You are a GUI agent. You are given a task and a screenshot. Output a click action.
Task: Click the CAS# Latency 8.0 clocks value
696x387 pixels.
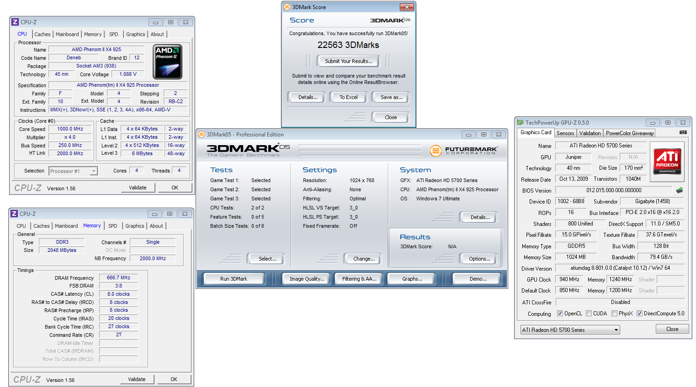coord(118,294)
